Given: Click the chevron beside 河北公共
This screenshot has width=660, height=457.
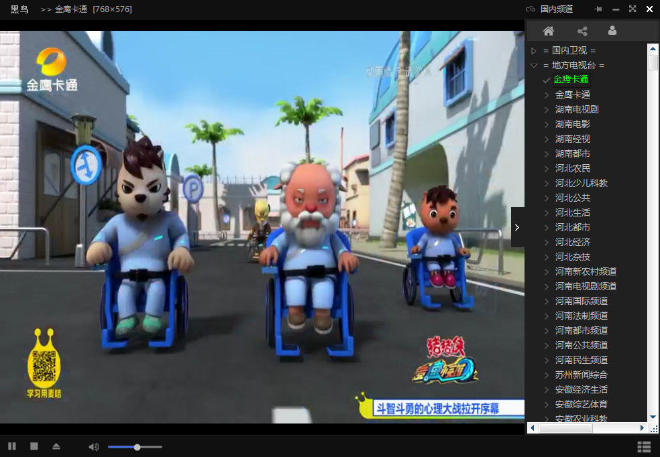Looking at the screenshot, I should [547, 198].
